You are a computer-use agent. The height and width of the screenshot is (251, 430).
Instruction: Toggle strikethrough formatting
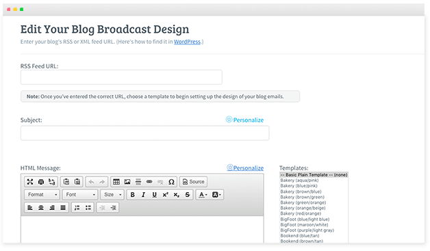coord(188,194)
